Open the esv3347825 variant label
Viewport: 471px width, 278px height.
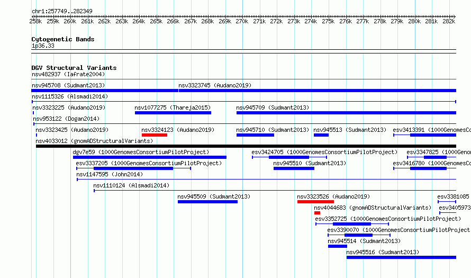[439, 152]
